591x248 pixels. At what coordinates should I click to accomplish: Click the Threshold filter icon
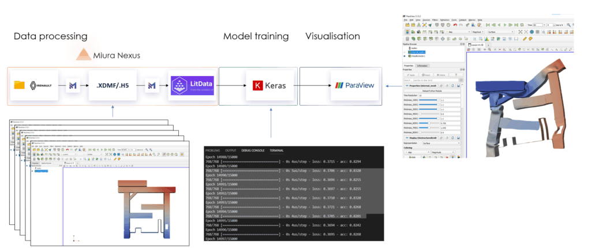point(431,39)
